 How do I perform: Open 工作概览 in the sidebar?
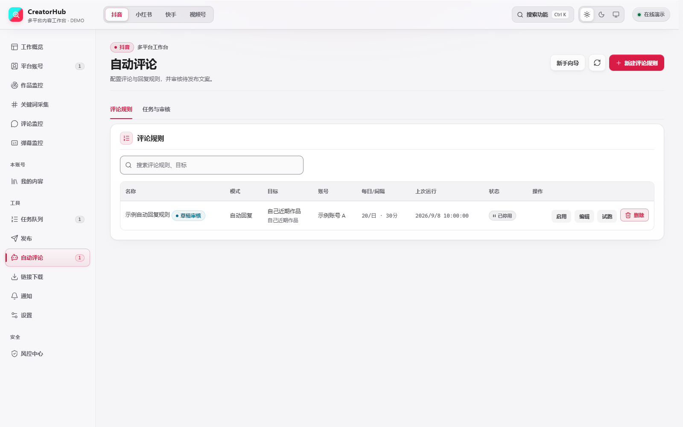coord(47,47)
